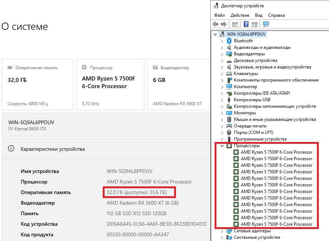Screen dimensions: 329x241
Task: Click the Код продукта 00330-80000-00000-AA347 value
Action: (138, 234)
